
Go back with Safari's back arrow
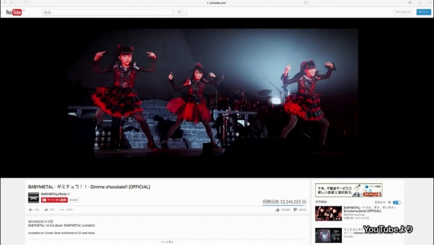pyautogui.click(x=12, y=3)
